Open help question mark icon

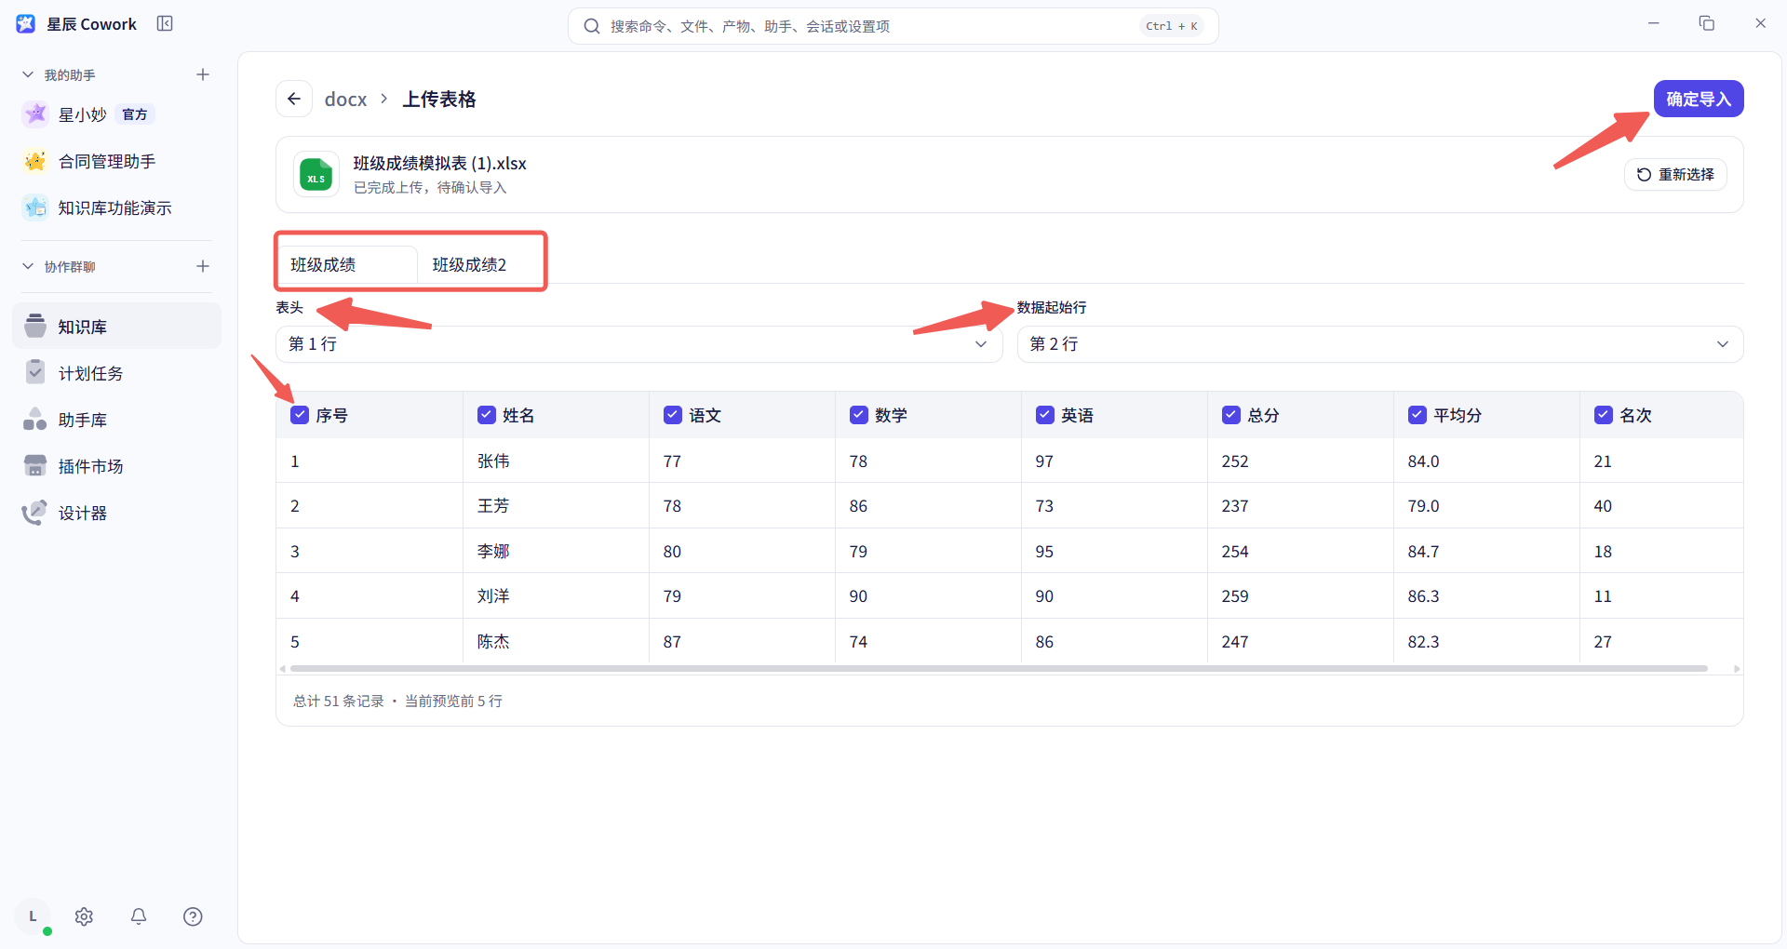[193, 916]
